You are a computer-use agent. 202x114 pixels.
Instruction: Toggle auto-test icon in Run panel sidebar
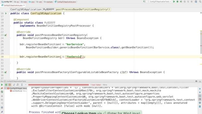pos(2,92)
